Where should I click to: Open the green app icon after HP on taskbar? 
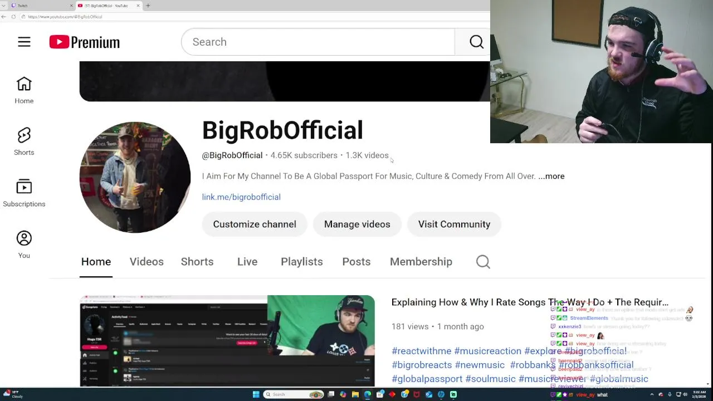tap(453, 394)
